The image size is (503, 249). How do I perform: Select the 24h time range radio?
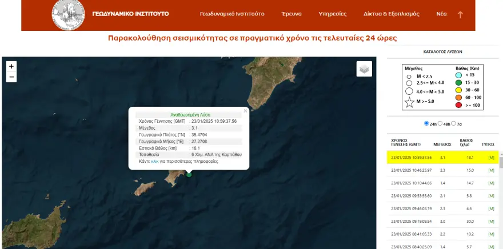coord(426,123)
